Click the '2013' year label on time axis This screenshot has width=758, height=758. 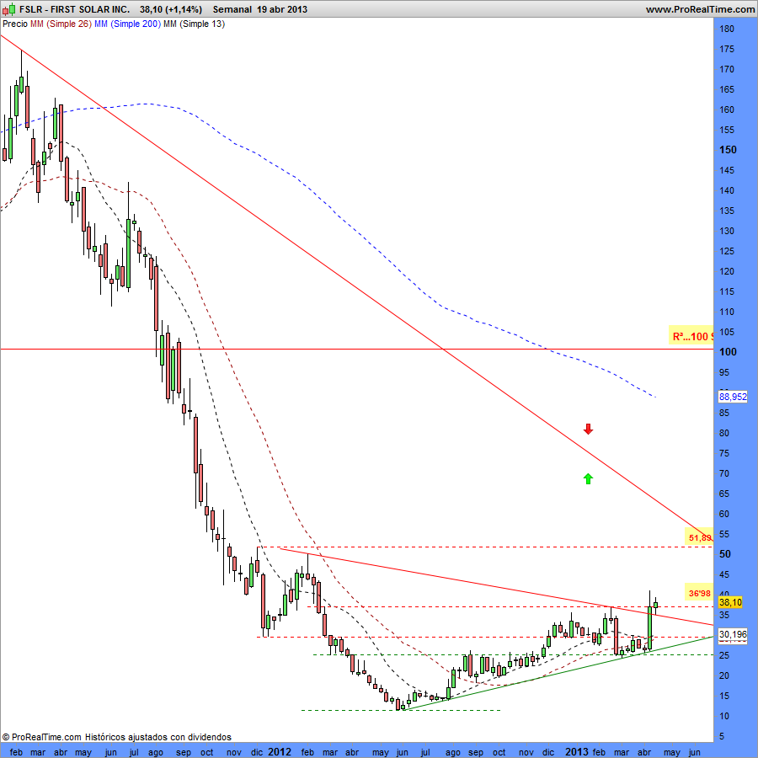tap(577, 752)
